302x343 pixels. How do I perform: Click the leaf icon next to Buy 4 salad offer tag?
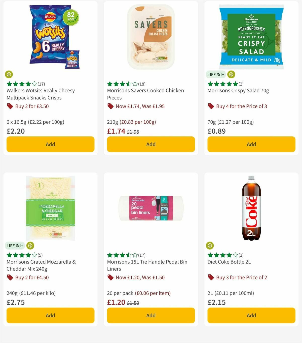(231, 74)
